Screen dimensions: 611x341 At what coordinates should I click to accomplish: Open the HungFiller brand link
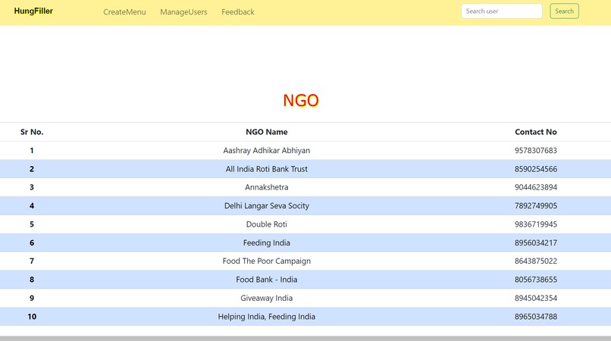[33, 11]
